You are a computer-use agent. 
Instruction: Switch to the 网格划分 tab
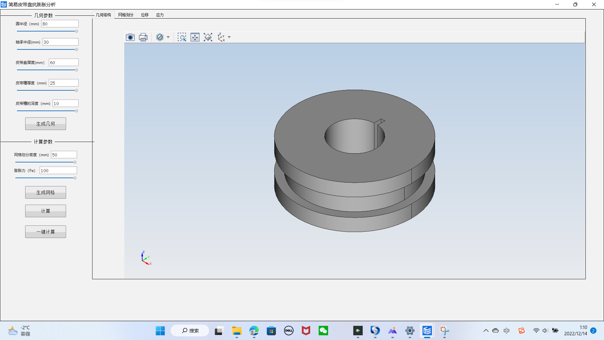tap(126, 15)
